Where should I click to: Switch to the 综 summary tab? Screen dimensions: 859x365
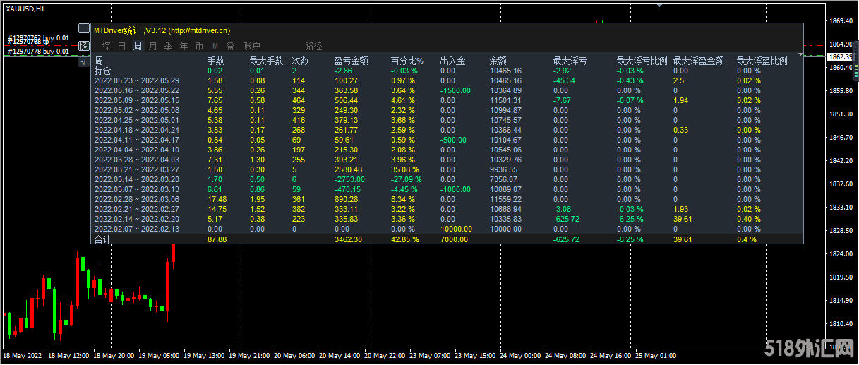point(106,46)
